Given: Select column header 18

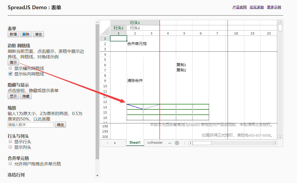Looking at the screenshot, I should 236,33.
